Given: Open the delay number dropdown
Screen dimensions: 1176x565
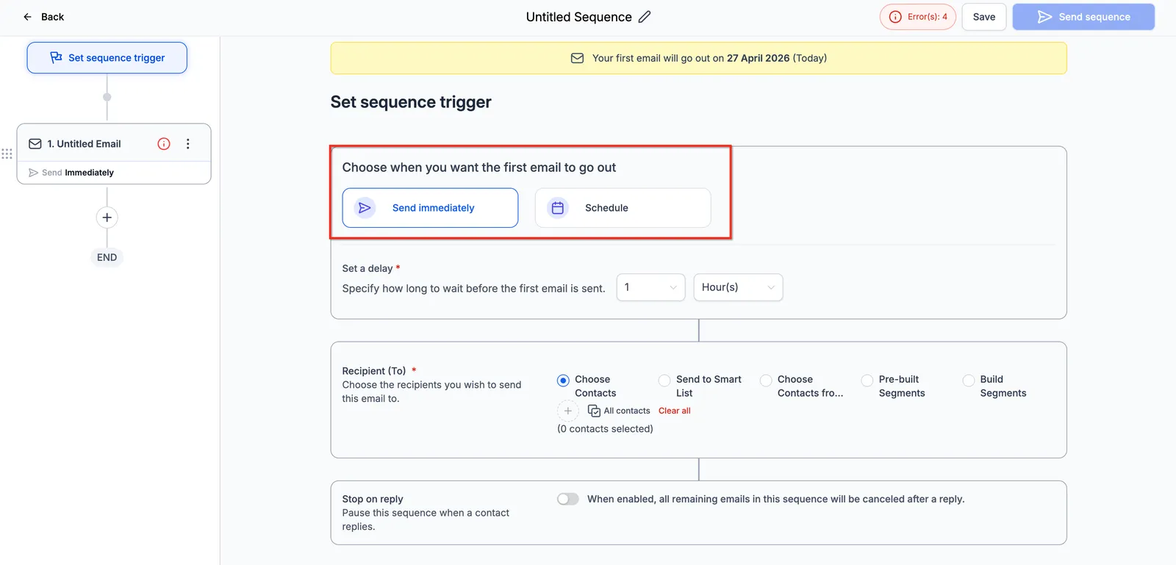Looking at the screenshot, I should [x=650, y=287].
